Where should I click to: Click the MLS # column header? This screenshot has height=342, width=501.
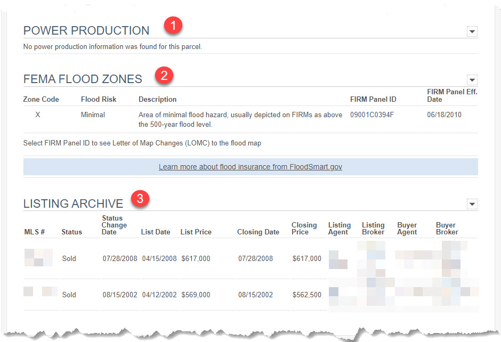(34, 232)
